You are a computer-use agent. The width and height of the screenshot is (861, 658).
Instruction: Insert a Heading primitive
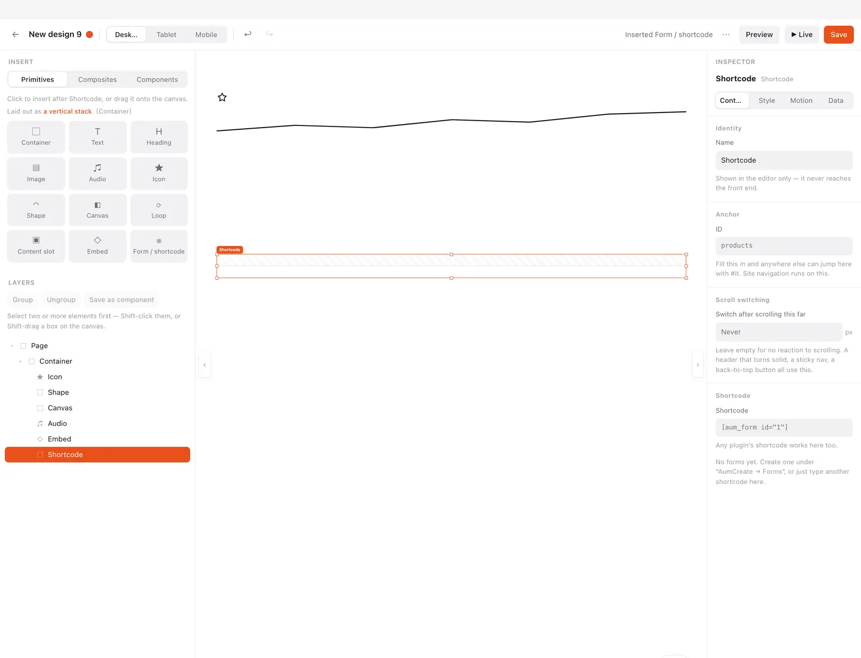point(159,137)
